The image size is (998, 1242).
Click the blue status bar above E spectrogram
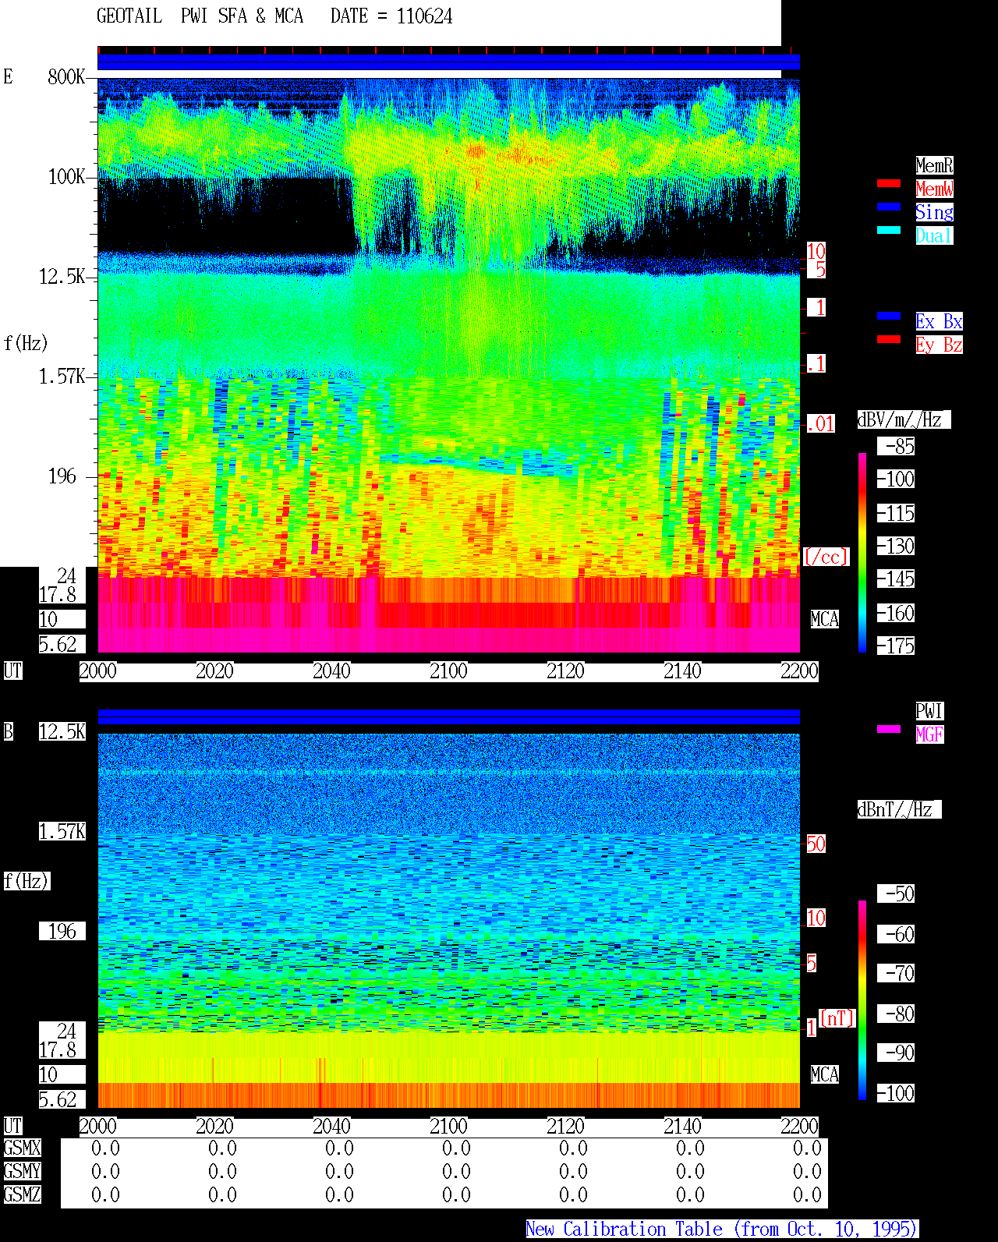[x=448, y=62]
